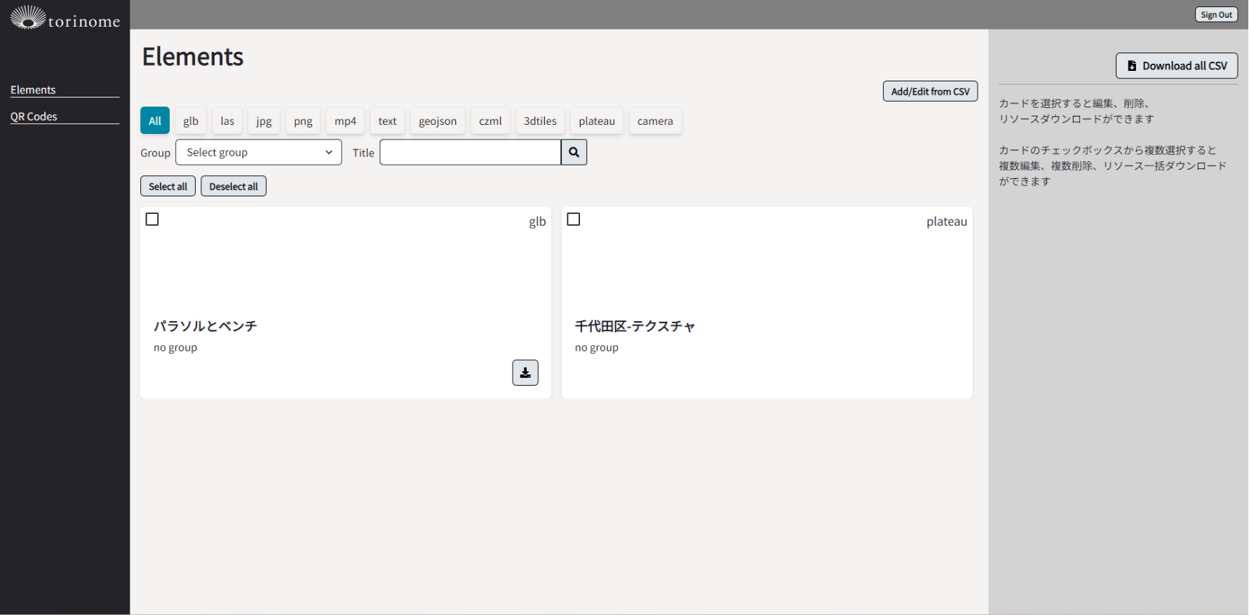Open Add/Edit from CSV

[929, 91]
